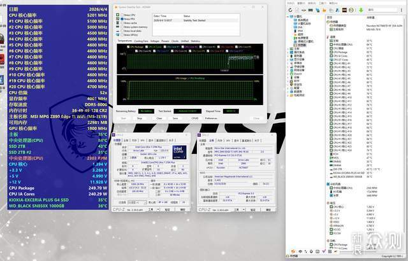The height and width of the screenshot is (261, 408).
Task: Expand the 操作系统 tree node
Action: 288,52
